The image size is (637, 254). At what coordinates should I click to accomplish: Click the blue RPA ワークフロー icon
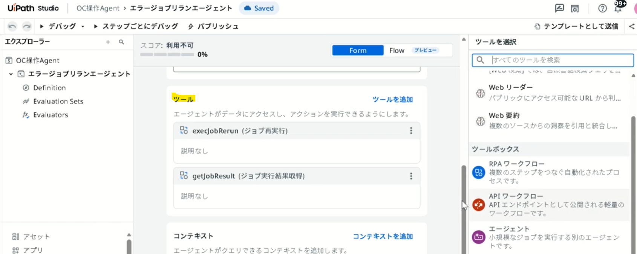(x=479, y=172)
